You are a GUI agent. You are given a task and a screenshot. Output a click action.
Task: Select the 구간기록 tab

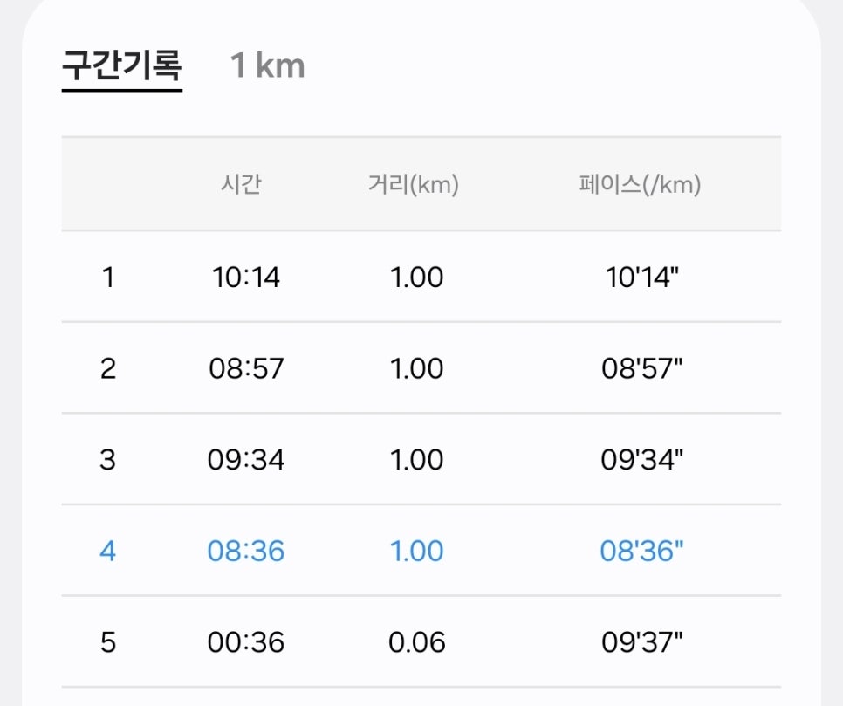[122, 66]
